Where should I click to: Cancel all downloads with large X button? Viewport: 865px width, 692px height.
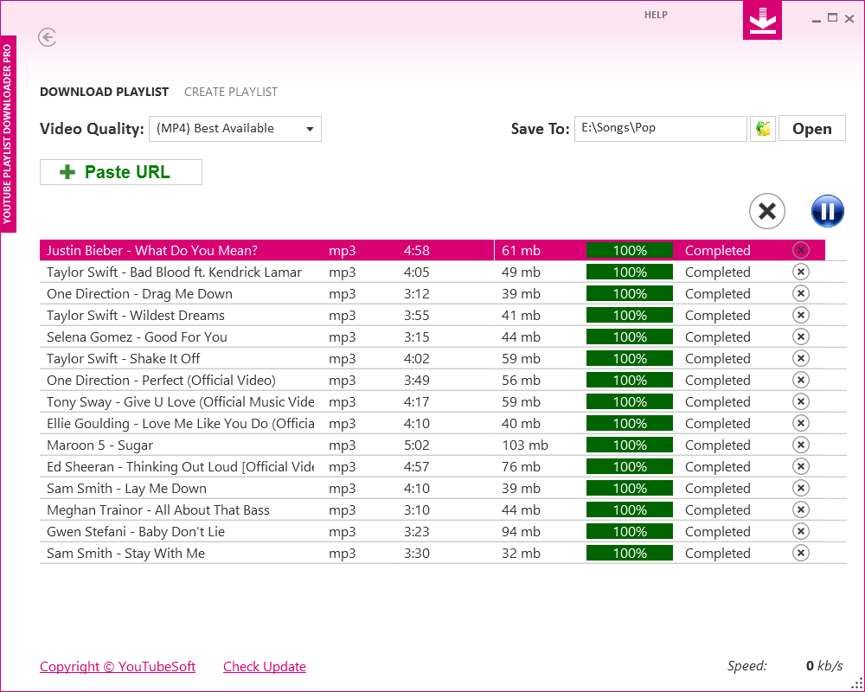[766, 211]
